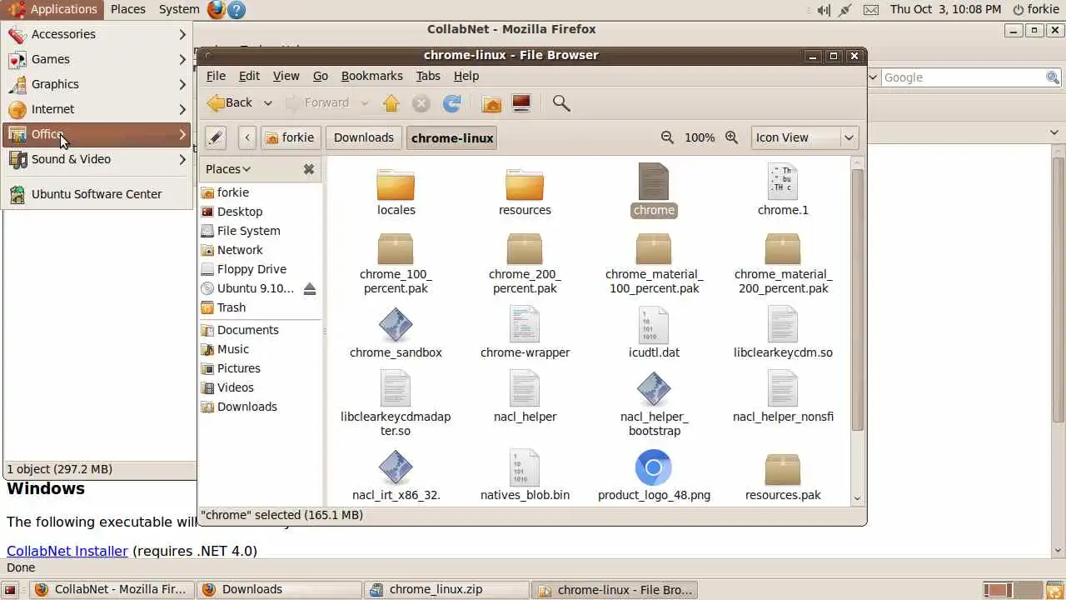
Task: Open the Bookmarks menu
Action: tap(372, 76)
